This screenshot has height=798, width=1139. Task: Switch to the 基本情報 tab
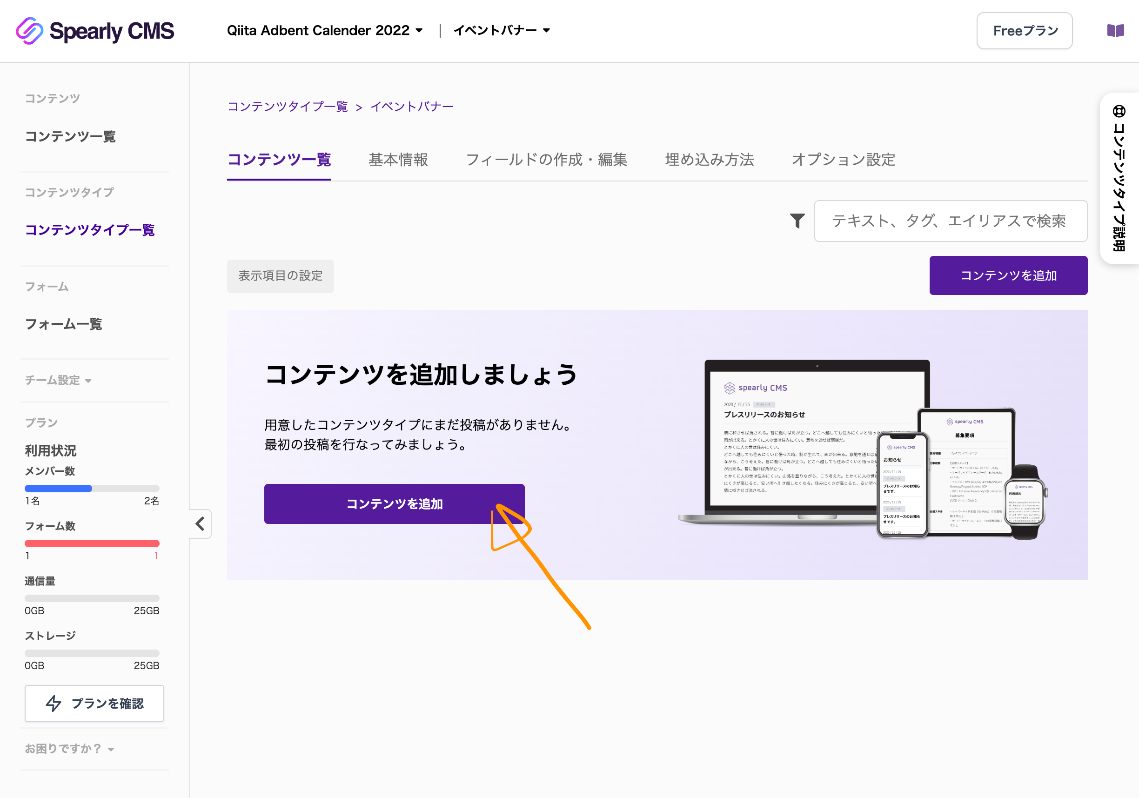pos(398,160)
